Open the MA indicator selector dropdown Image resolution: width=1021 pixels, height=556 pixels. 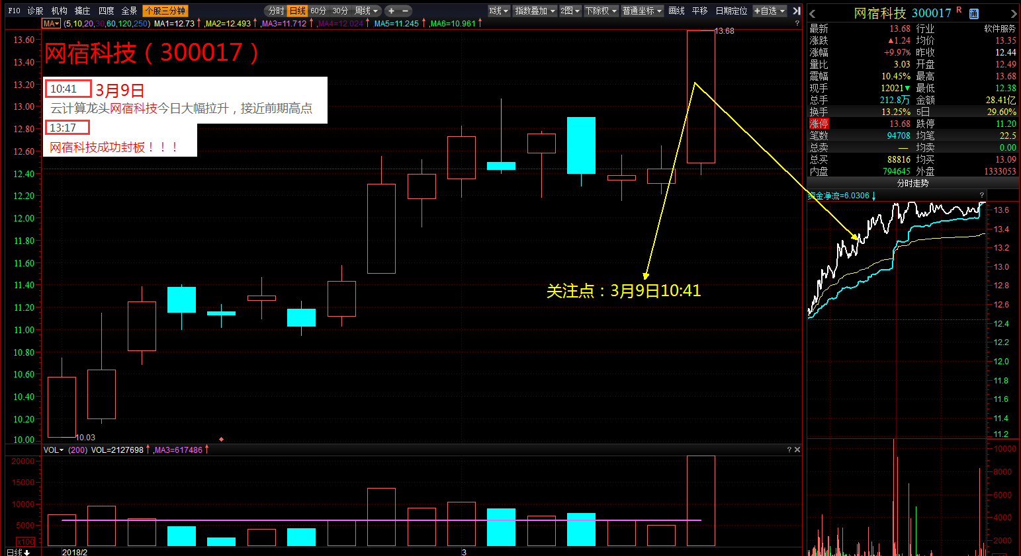pyautogui.click(x=51, y=23)
